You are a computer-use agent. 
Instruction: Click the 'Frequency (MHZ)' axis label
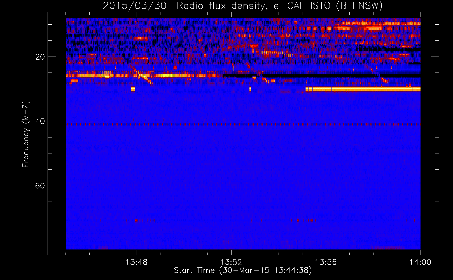25,134
